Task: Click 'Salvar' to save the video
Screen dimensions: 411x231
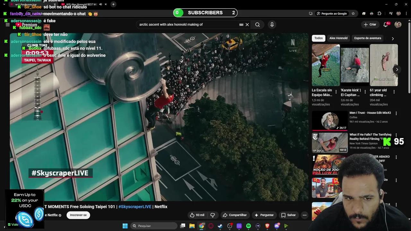Action: click(x=288, y=215)
